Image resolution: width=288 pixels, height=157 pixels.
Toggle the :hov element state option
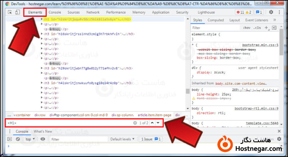tap(246, 27)
